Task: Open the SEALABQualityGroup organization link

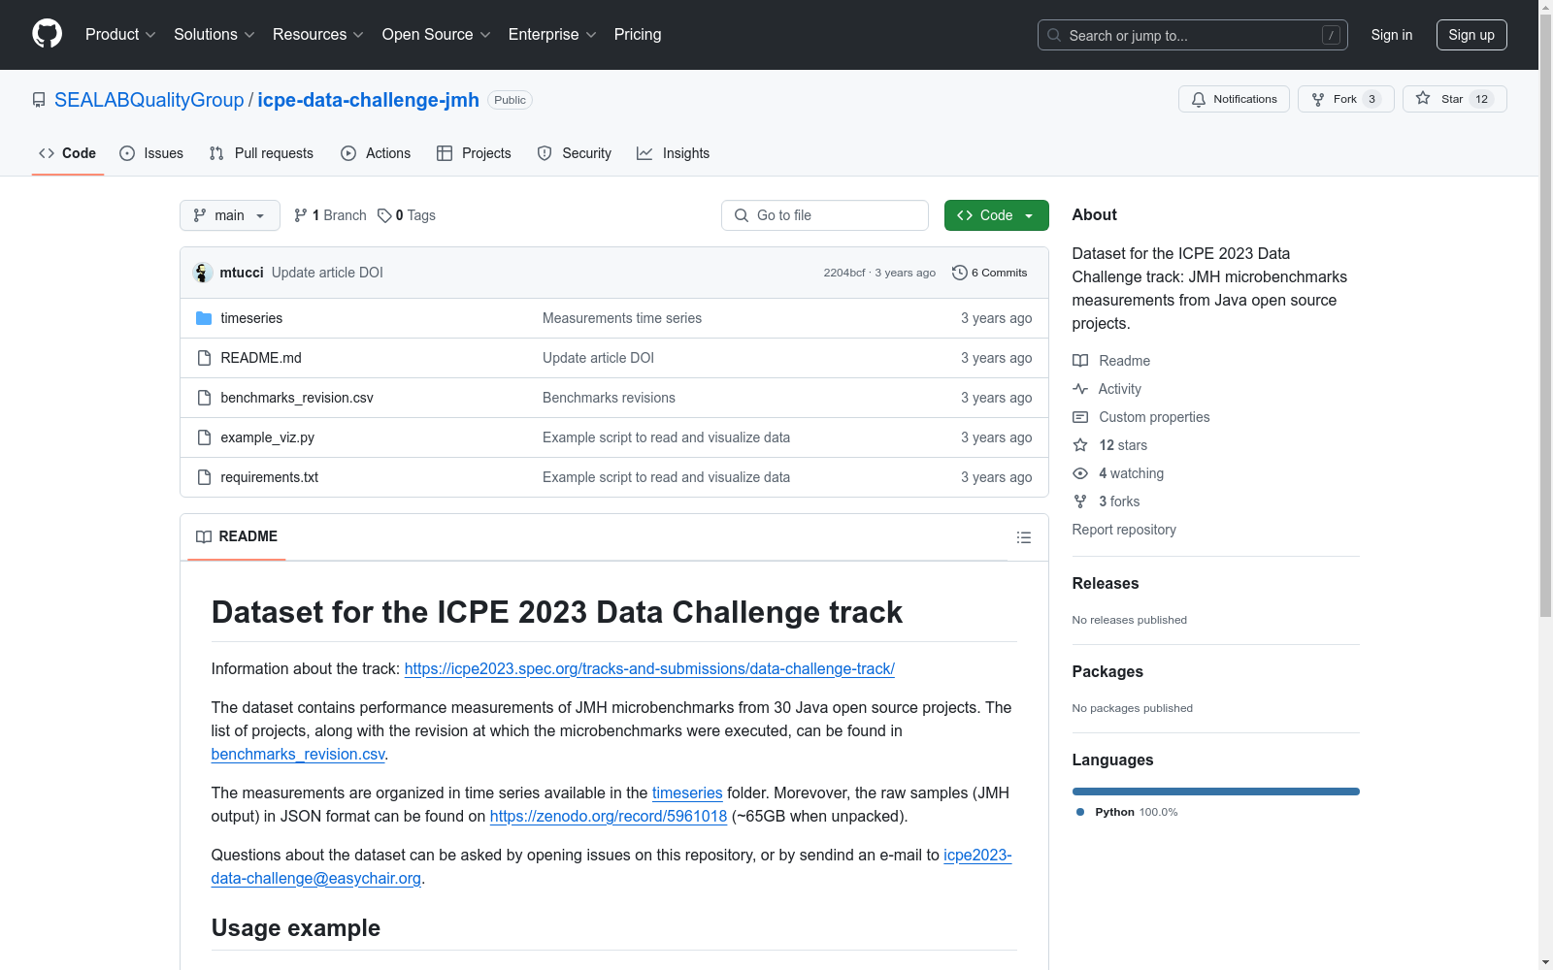Action: click(x=149, y=100)
